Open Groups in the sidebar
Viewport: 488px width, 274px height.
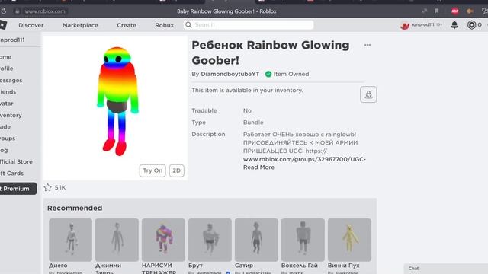point(8,139)
